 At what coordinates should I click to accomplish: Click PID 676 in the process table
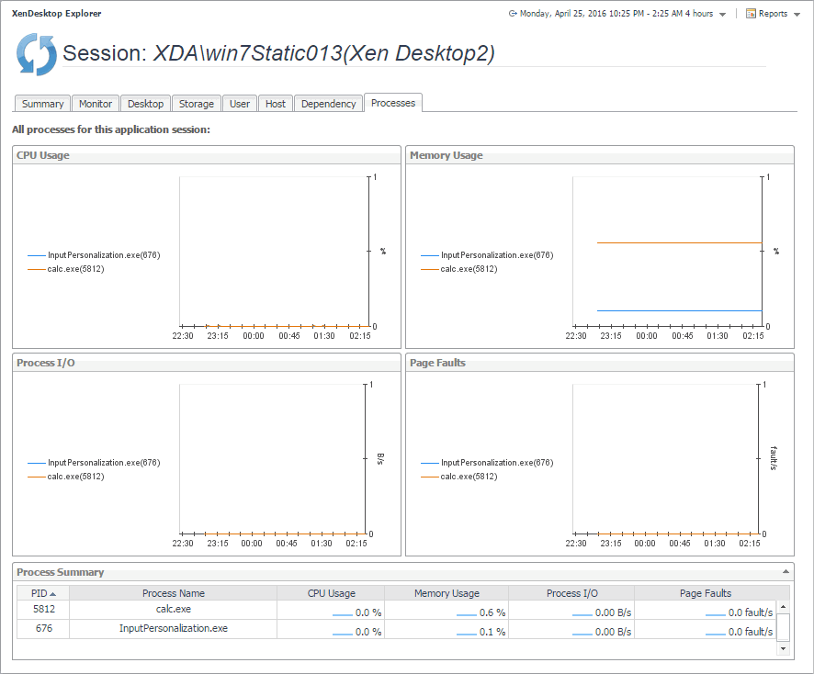43,629
